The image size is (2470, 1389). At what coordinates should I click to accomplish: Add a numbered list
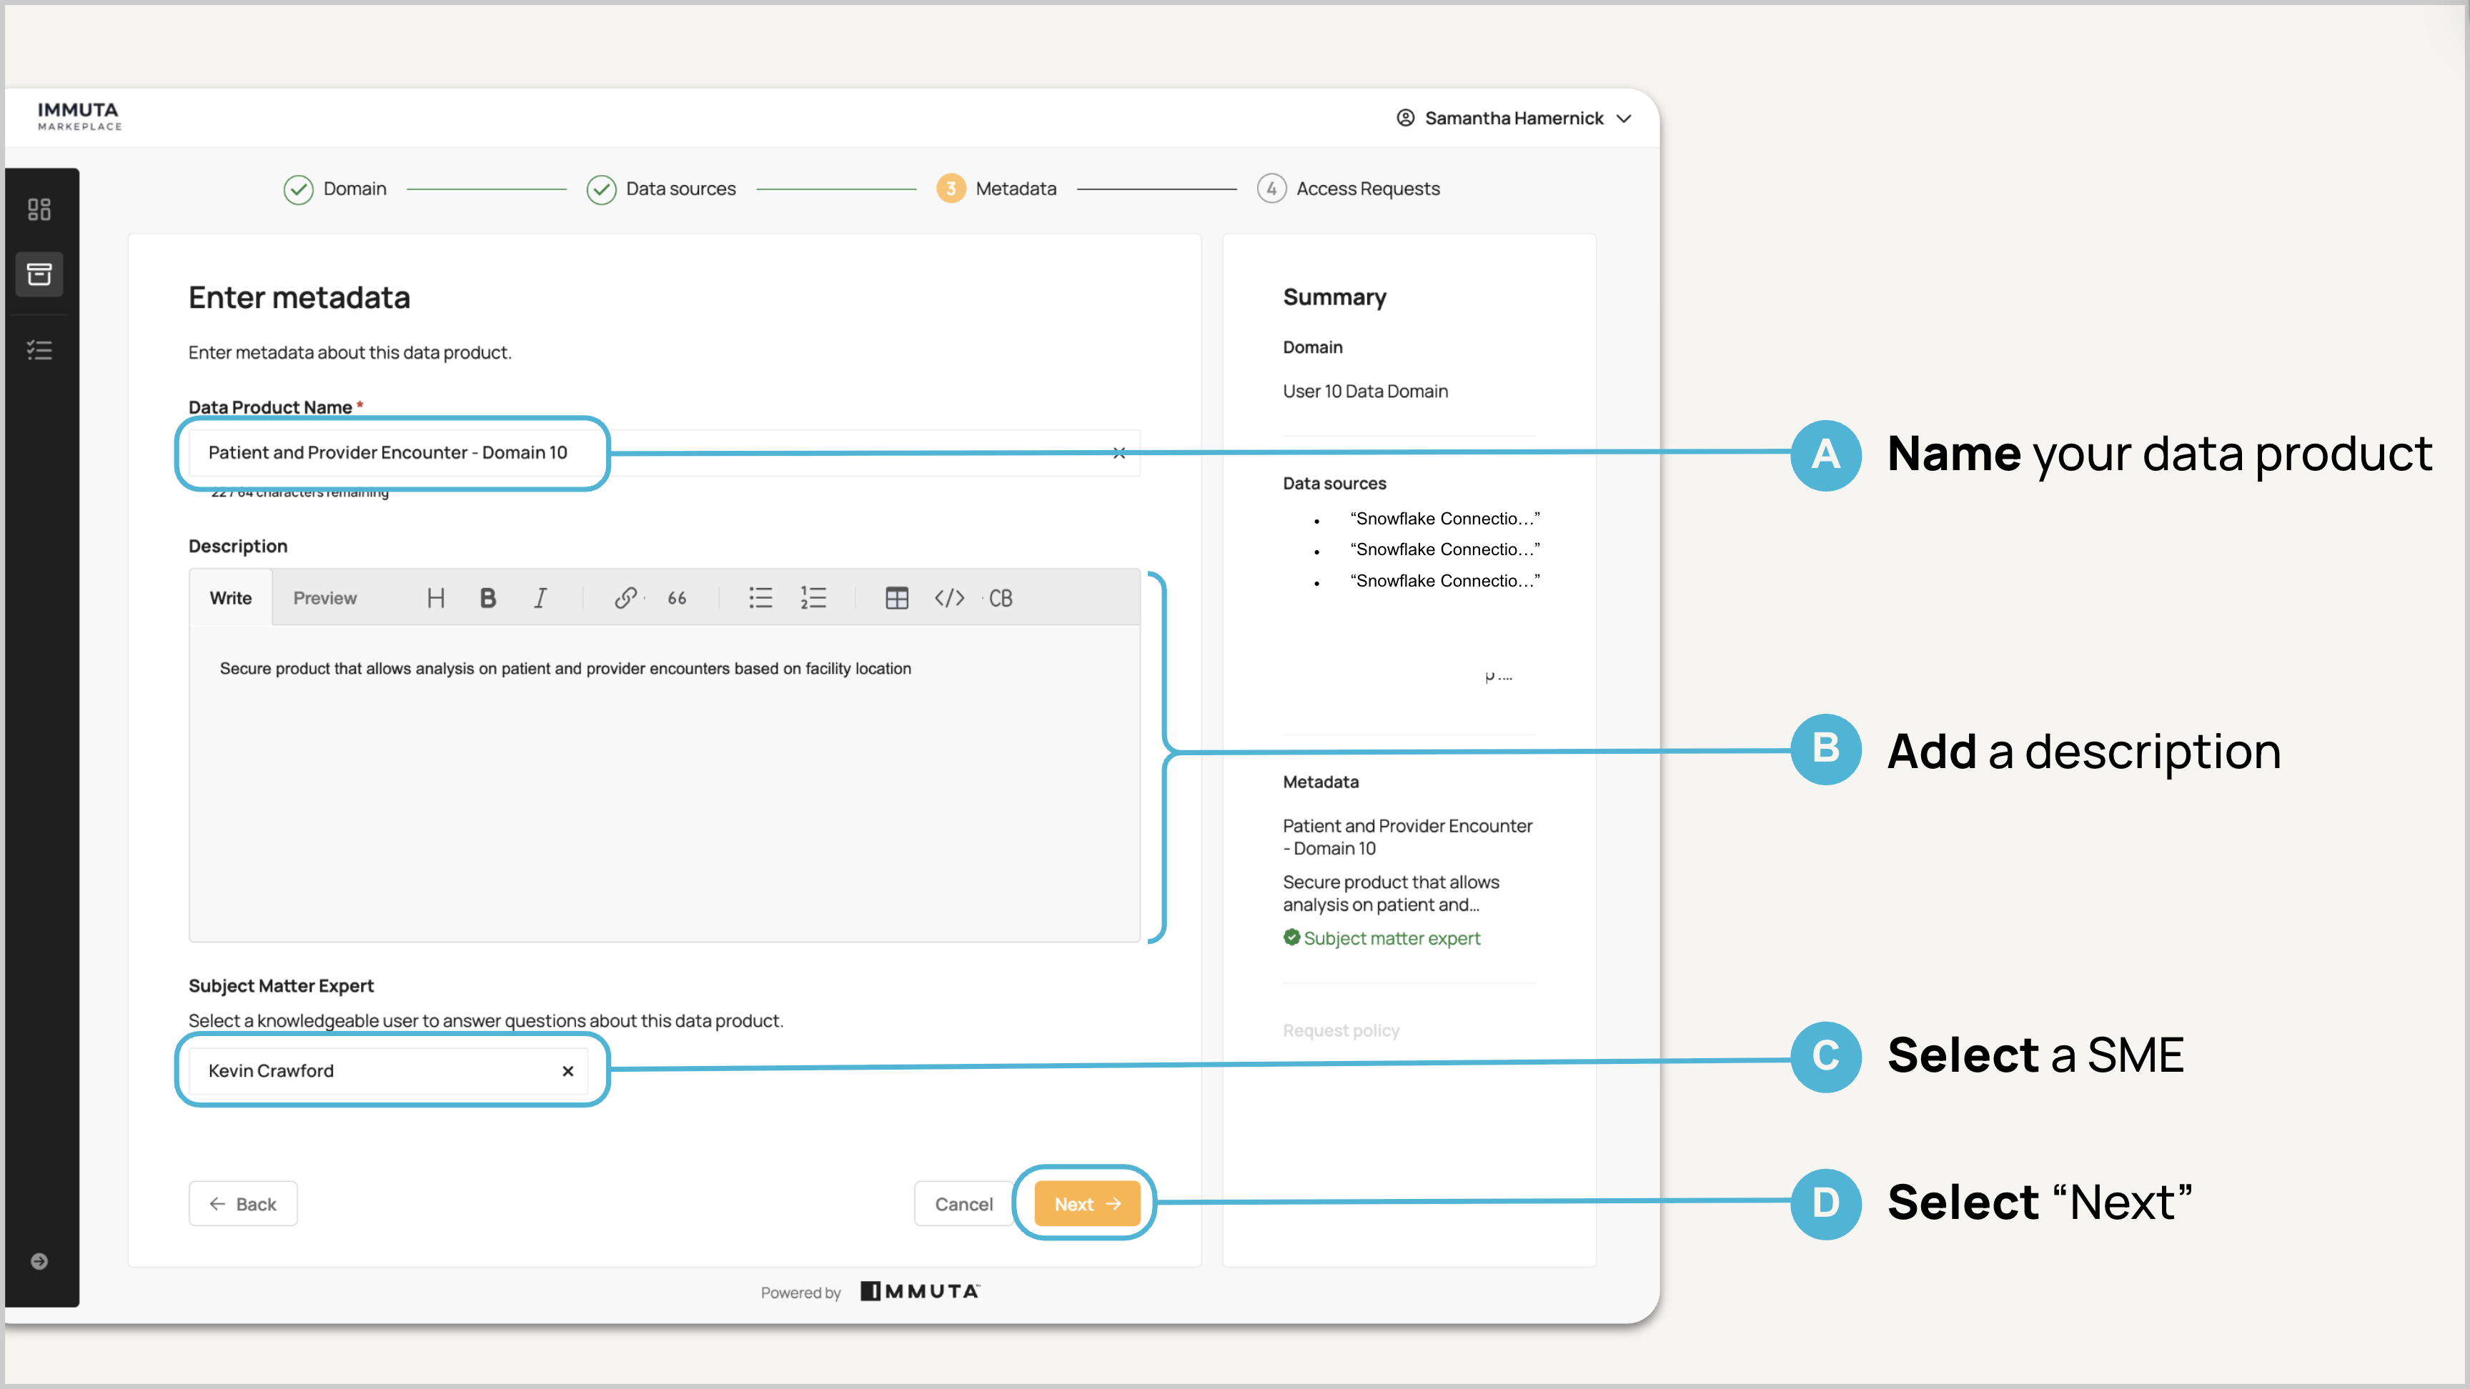click(x=813, y=598)
